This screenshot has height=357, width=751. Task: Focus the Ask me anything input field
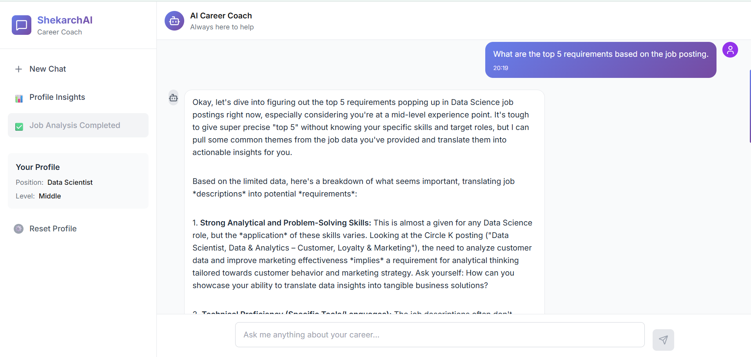439,335
